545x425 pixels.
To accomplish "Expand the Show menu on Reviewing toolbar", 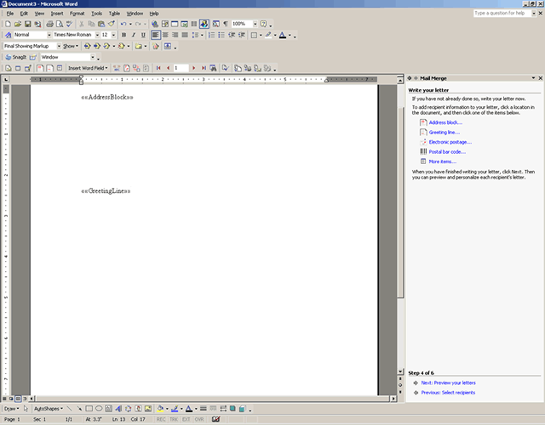I will click(x=71, y=46).
